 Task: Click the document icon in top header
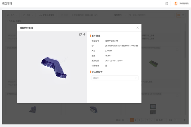[167, 4]
